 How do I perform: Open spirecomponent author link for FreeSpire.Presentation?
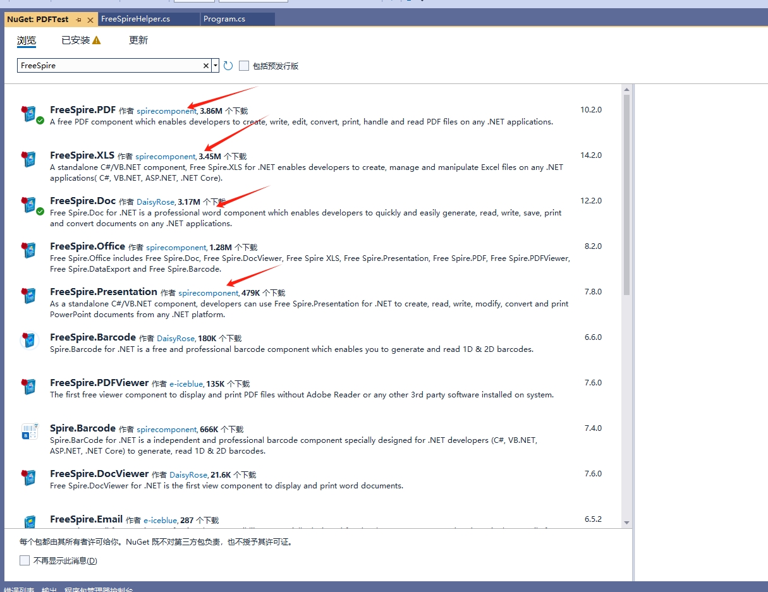point(209,293)
